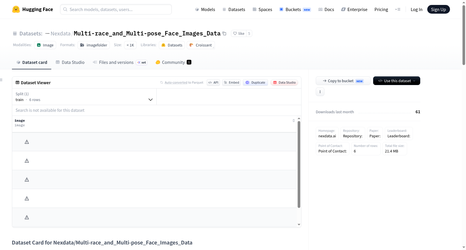Click the heart like button
The image size is (466, 250).
tap(239, 33)
